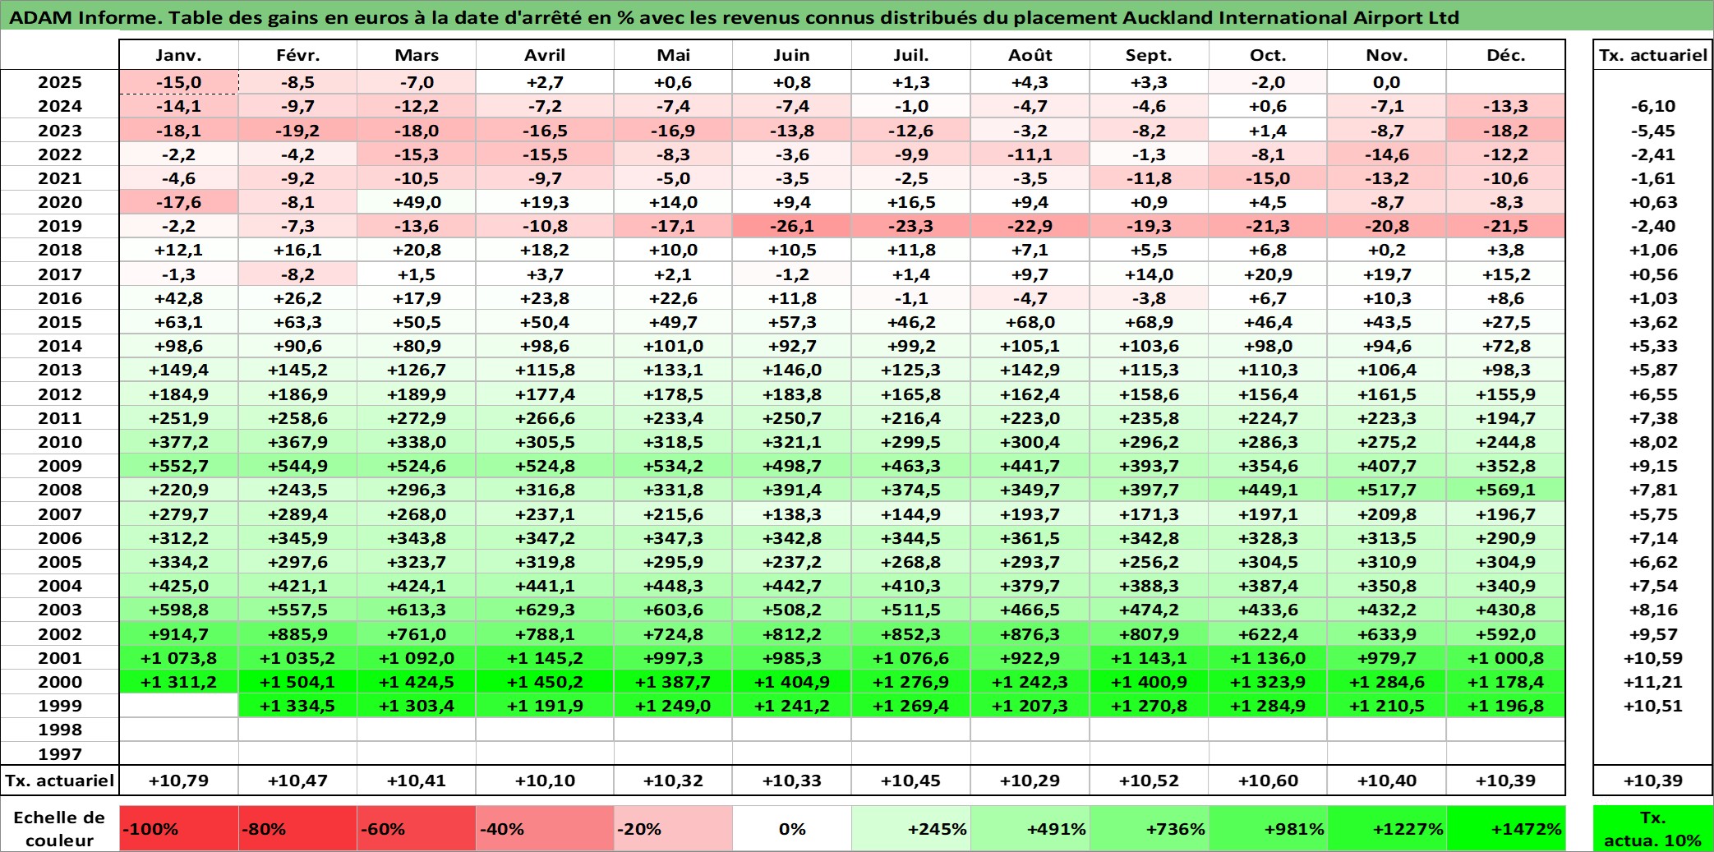Select the -17,6 cell in January 2020
1714x852 pixels.
click(179, 202)
